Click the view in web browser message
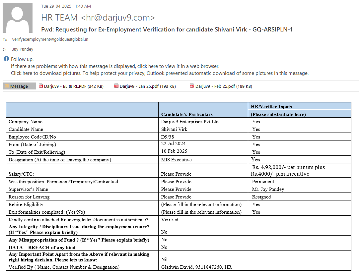359x277 pixels. click(115, 66)
